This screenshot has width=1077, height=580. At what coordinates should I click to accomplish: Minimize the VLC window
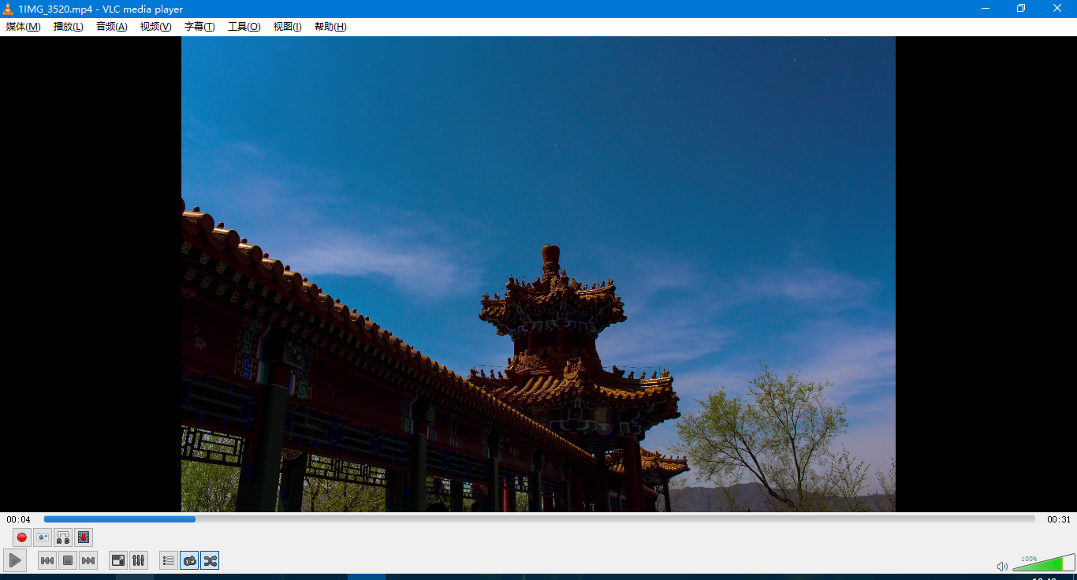coord(986,9)
